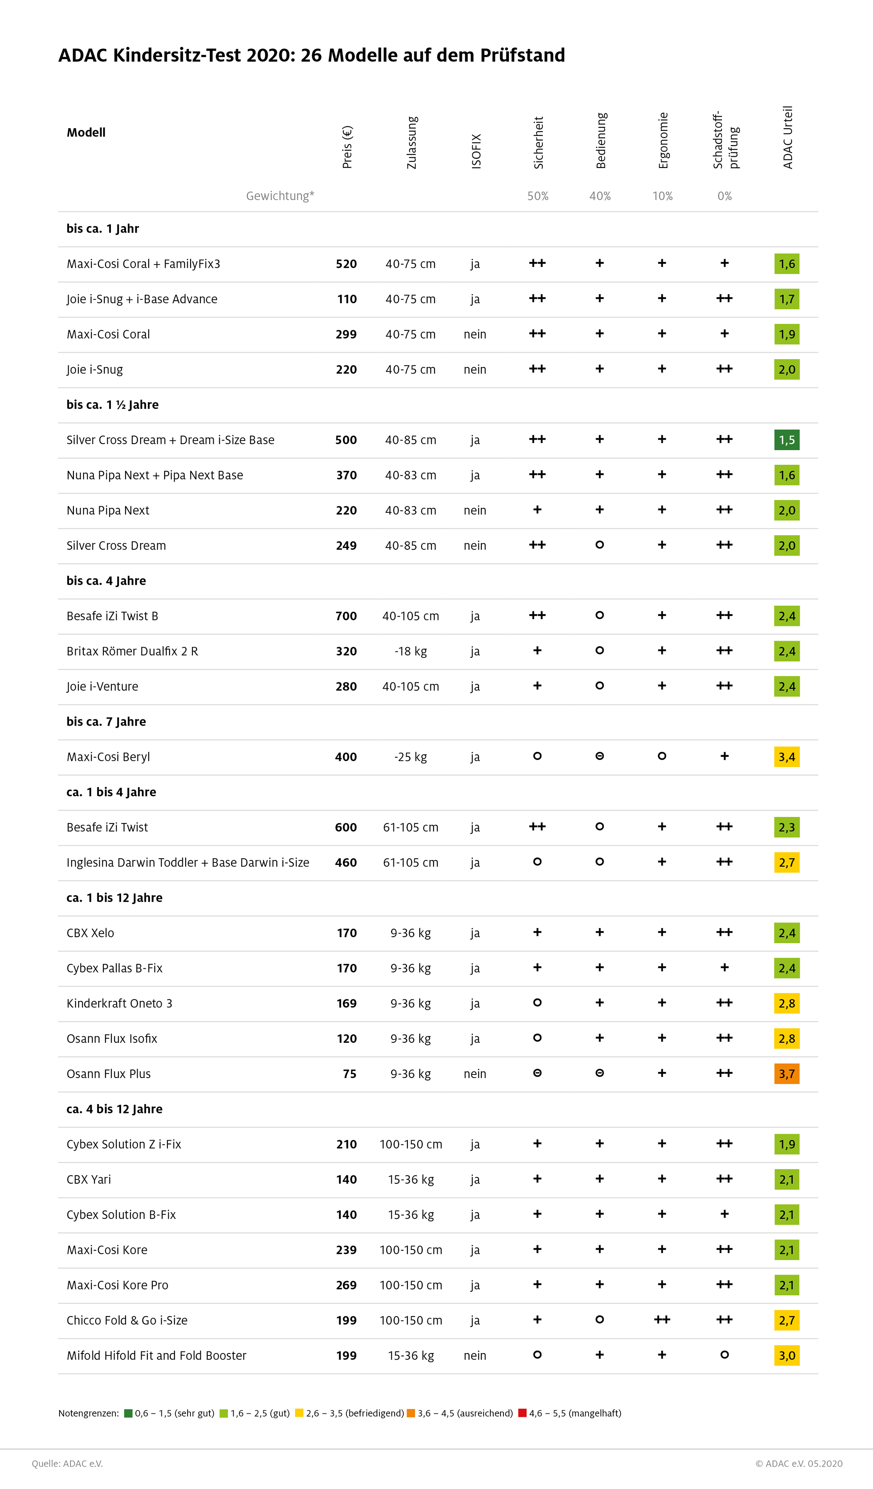
Task: Click the dark green sehr gut legend square
Action: click(128, 1413)
